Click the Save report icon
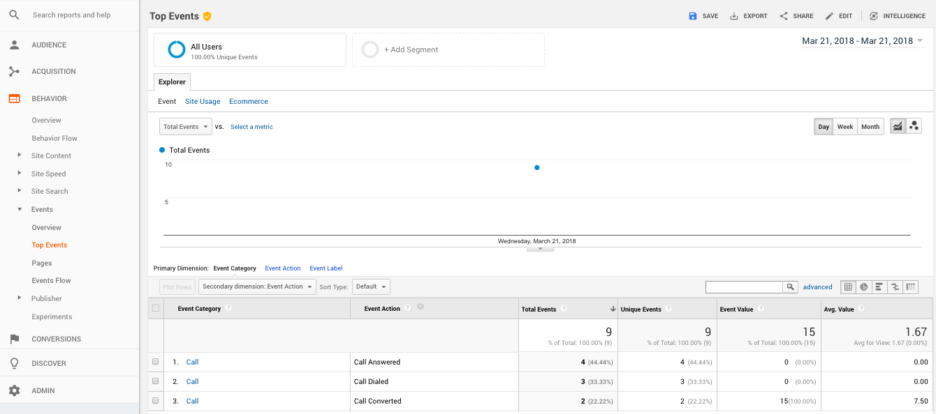Viewport: 936px width, 414px height. (693, 16)
